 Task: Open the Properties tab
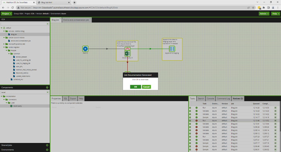(56, 99)
